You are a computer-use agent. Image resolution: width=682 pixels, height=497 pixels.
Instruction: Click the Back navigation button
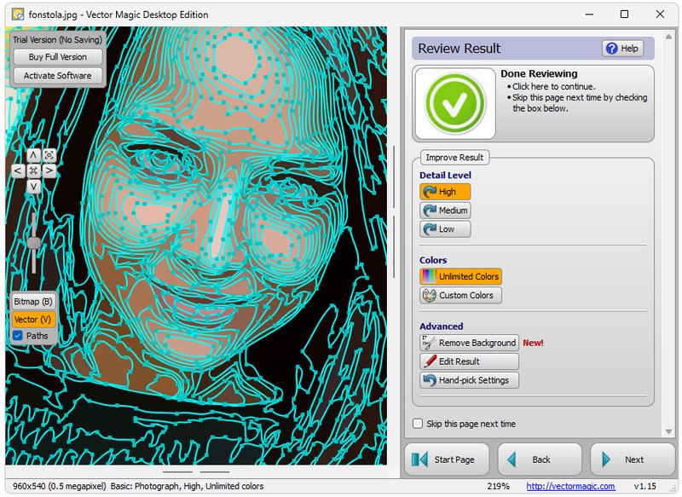click(540, 459)
